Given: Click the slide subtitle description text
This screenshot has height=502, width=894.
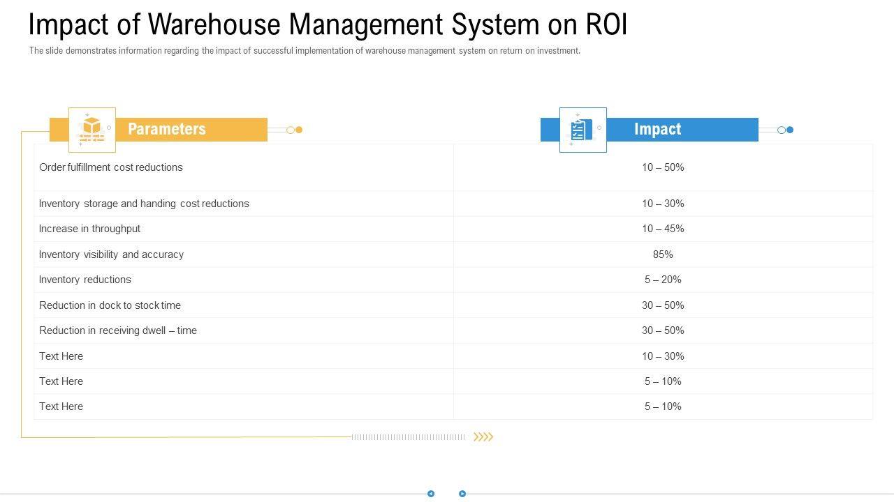Looking at the screenshot, I should pyautogui.click(x=305, y=51).
